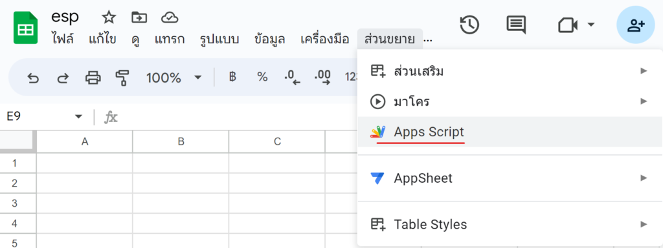This screenshot has height=248, width=663.
Task: Click the select-all corner box
Action: coord(17,141)
